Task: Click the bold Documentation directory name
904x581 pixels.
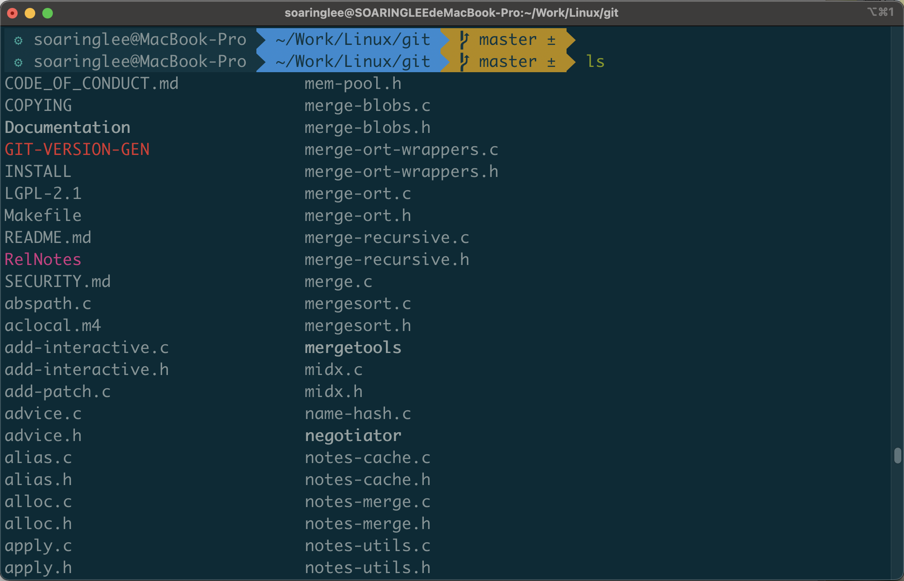Action: (x=67, y=128)
